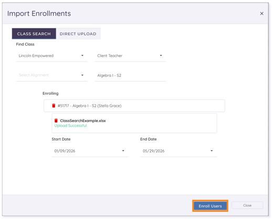Image resolution: width=272 pixels, height=220 pixels.
Task: Click the ClassSearchExample.xlsx file name
Action: [x=83, y=121]
